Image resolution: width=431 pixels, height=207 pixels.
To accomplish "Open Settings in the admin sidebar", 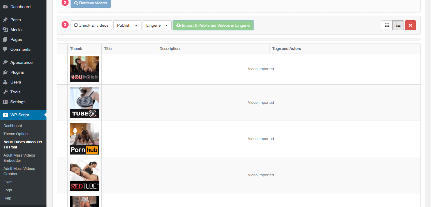I will 18,102.
